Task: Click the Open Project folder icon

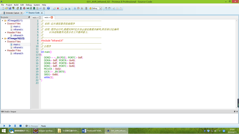Action: (6, 8)
